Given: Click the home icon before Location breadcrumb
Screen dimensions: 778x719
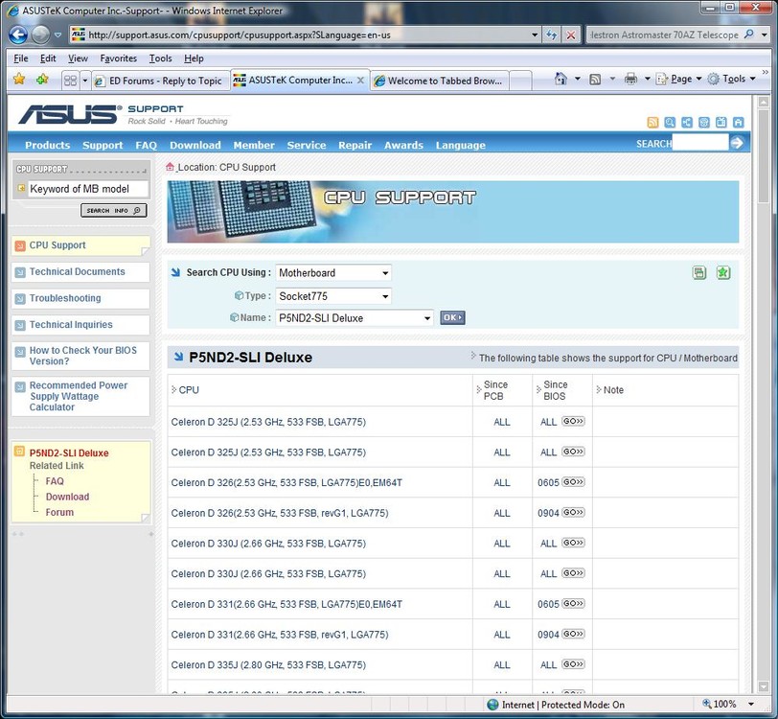Looking at the screenshot, I should (x=171, y=167).
